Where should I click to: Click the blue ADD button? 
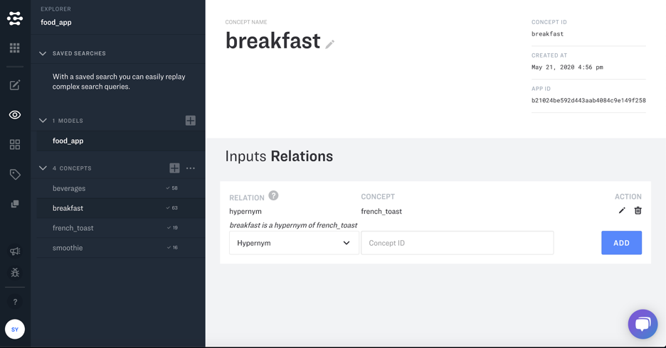621,243
